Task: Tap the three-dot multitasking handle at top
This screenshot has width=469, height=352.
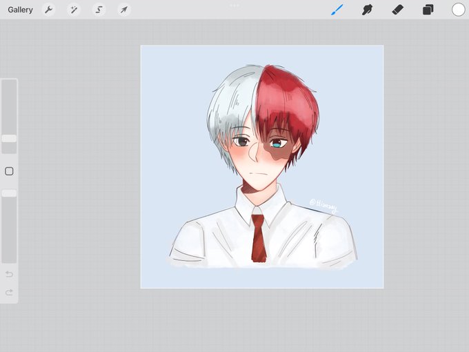Action: pyautogui.click(x=234, y=6)
